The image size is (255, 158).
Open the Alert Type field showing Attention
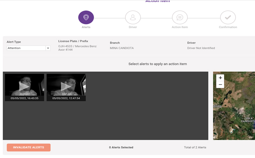click(26, 48)
